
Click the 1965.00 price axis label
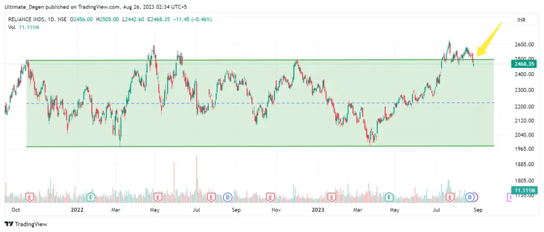click(x=523, y=149)
